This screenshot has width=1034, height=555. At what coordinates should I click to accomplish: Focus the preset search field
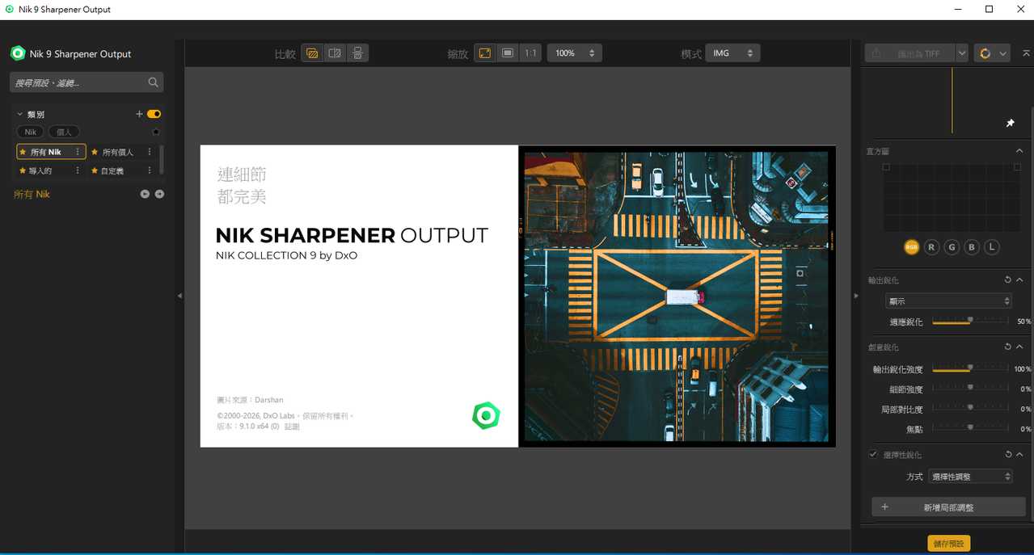(87, 82)
